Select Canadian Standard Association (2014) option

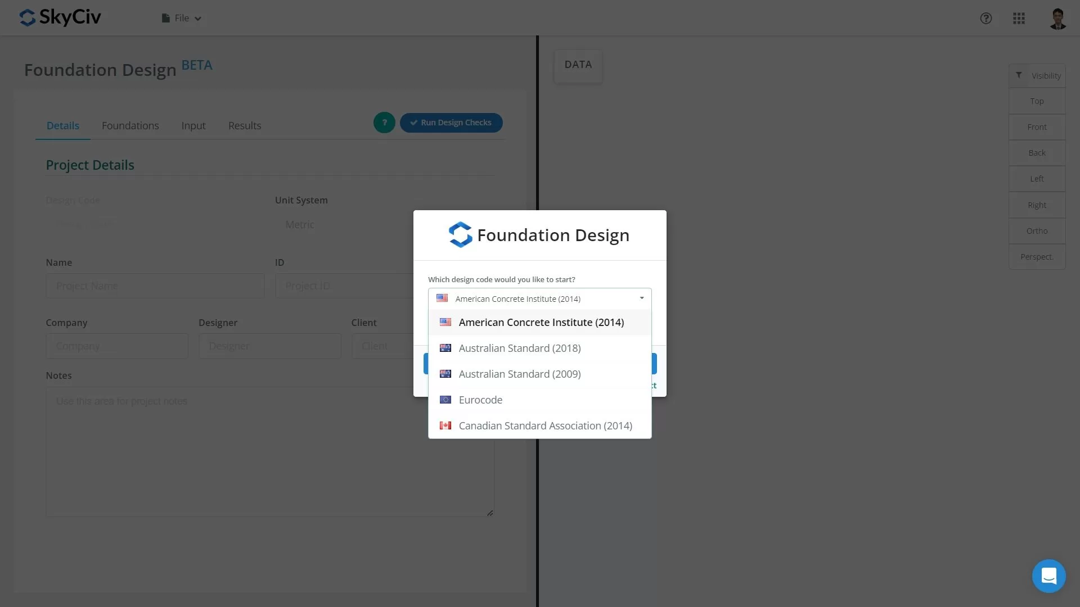[539, 425]
